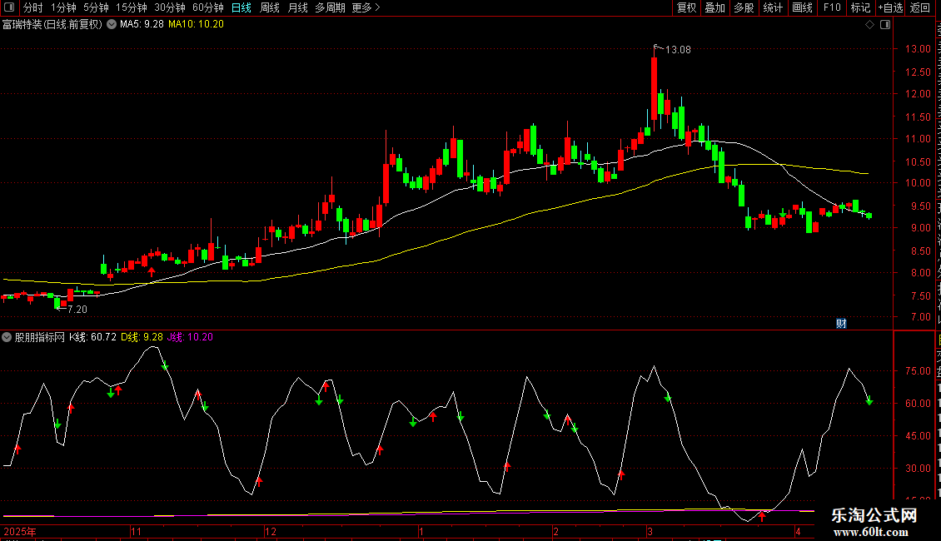Click the month 11 marker on time axis
Viewport: 941px width, 541px height.
(x=137, y=531)
